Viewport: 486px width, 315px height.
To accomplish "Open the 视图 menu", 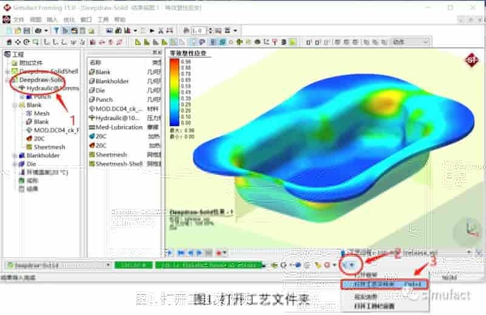I will pos(35,19).
